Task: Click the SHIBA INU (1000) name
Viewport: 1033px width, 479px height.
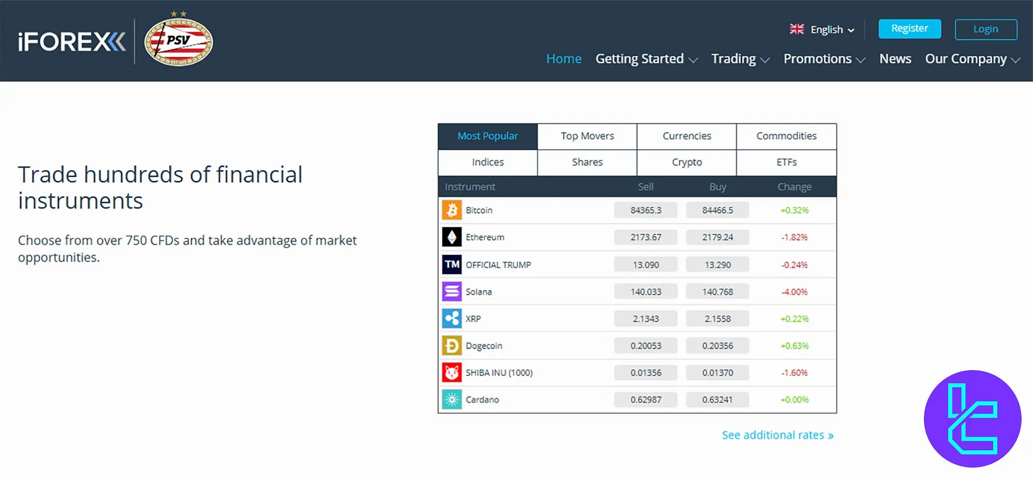Action: click(499, 373)
